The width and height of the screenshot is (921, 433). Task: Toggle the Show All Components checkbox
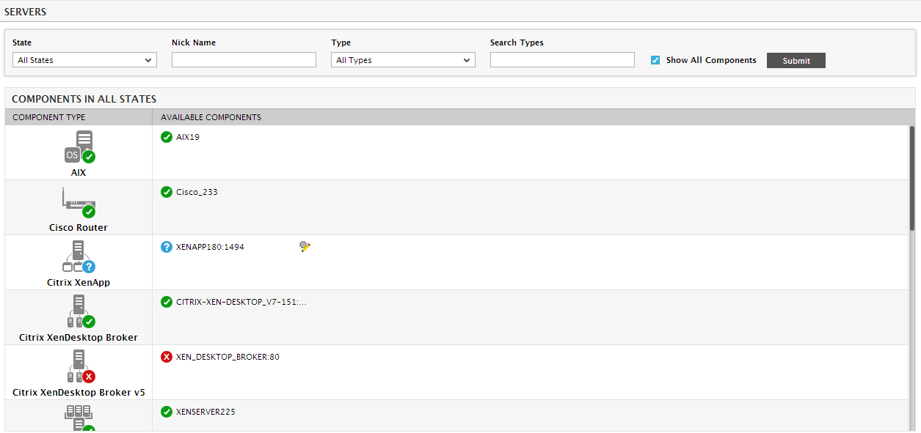click(655, 60)
